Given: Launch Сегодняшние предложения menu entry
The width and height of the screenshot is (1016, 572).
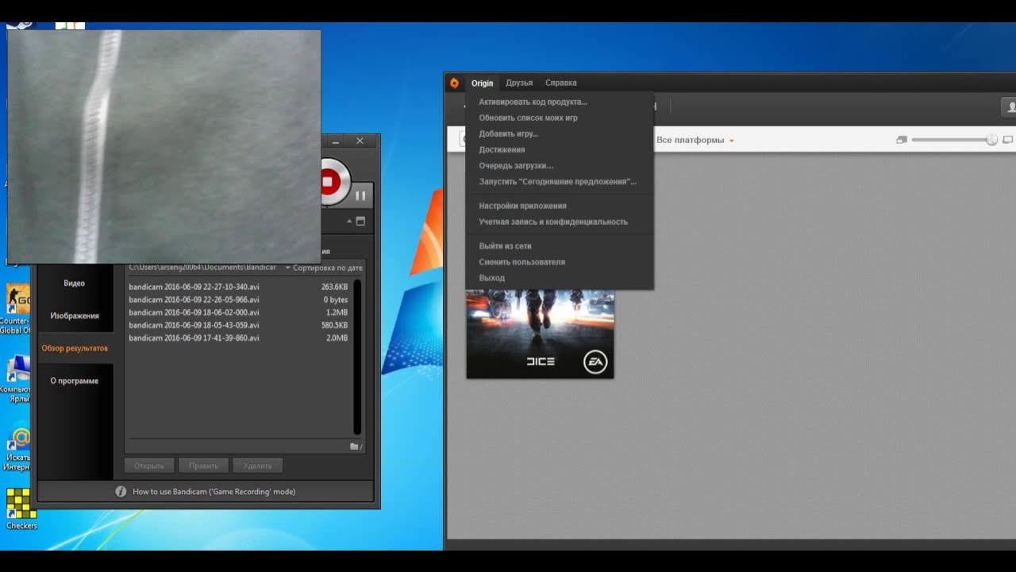Looking at the screenshot, I should click(560, 181).
